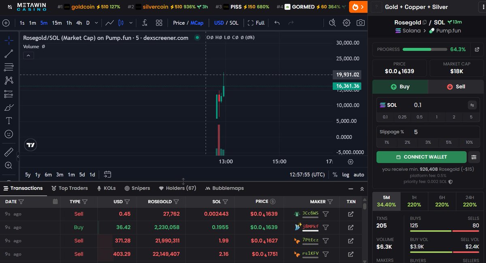Click the bonding progress bar
Viewport: 486px width, 263px height.
pyautogui.click(x=425, y=49)
